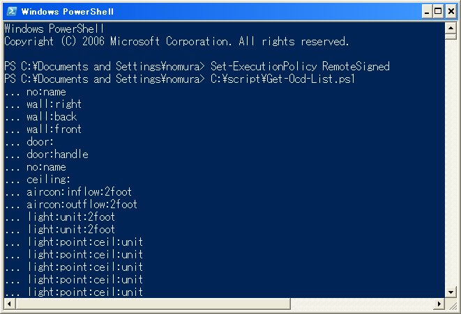Click the "aircon:outflow:2foot" output line

[x=82, y=205]
